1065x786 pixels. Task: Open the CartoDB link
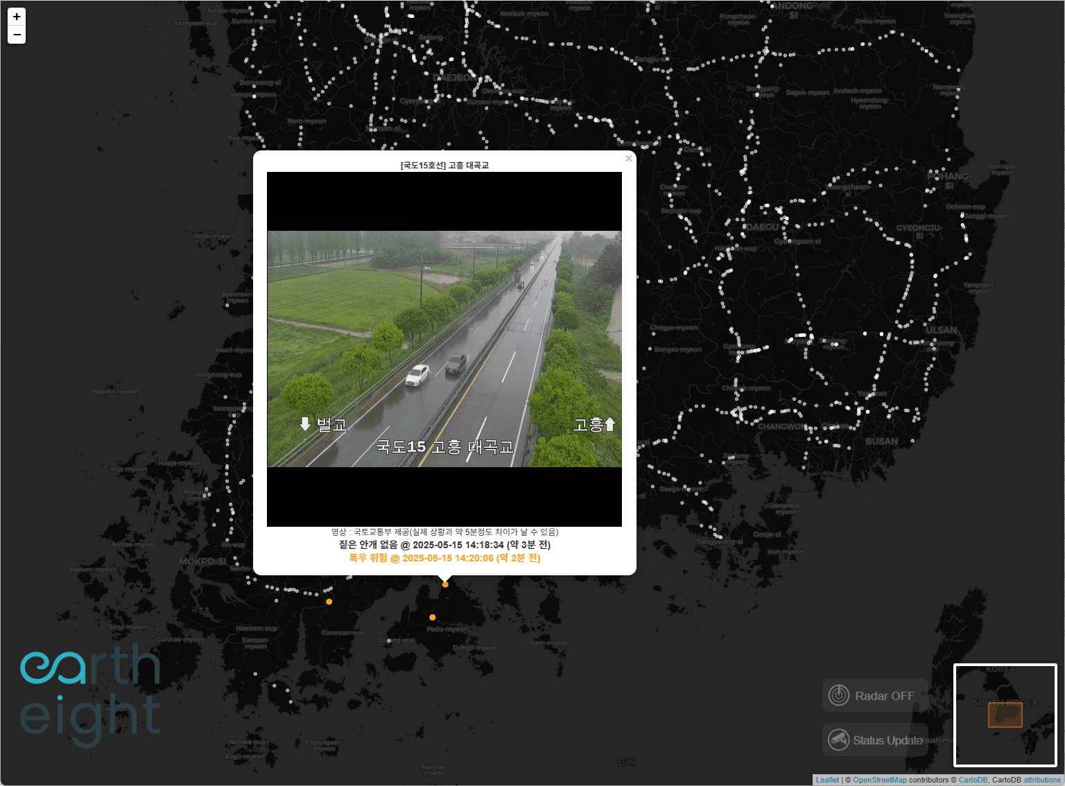coord(973,779)
